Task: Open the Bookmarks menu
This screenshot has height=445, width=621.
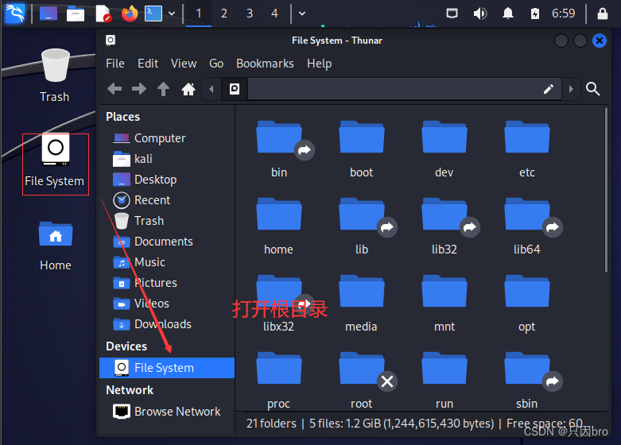Action: coord(265,64)
